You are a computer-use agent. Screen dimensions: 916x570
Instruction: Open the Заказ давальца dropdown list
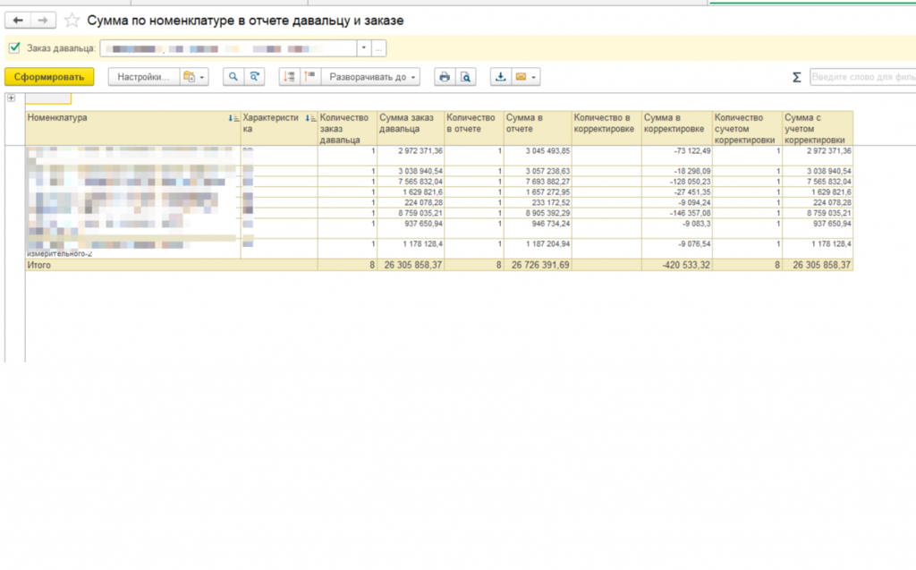click(364, 48)
